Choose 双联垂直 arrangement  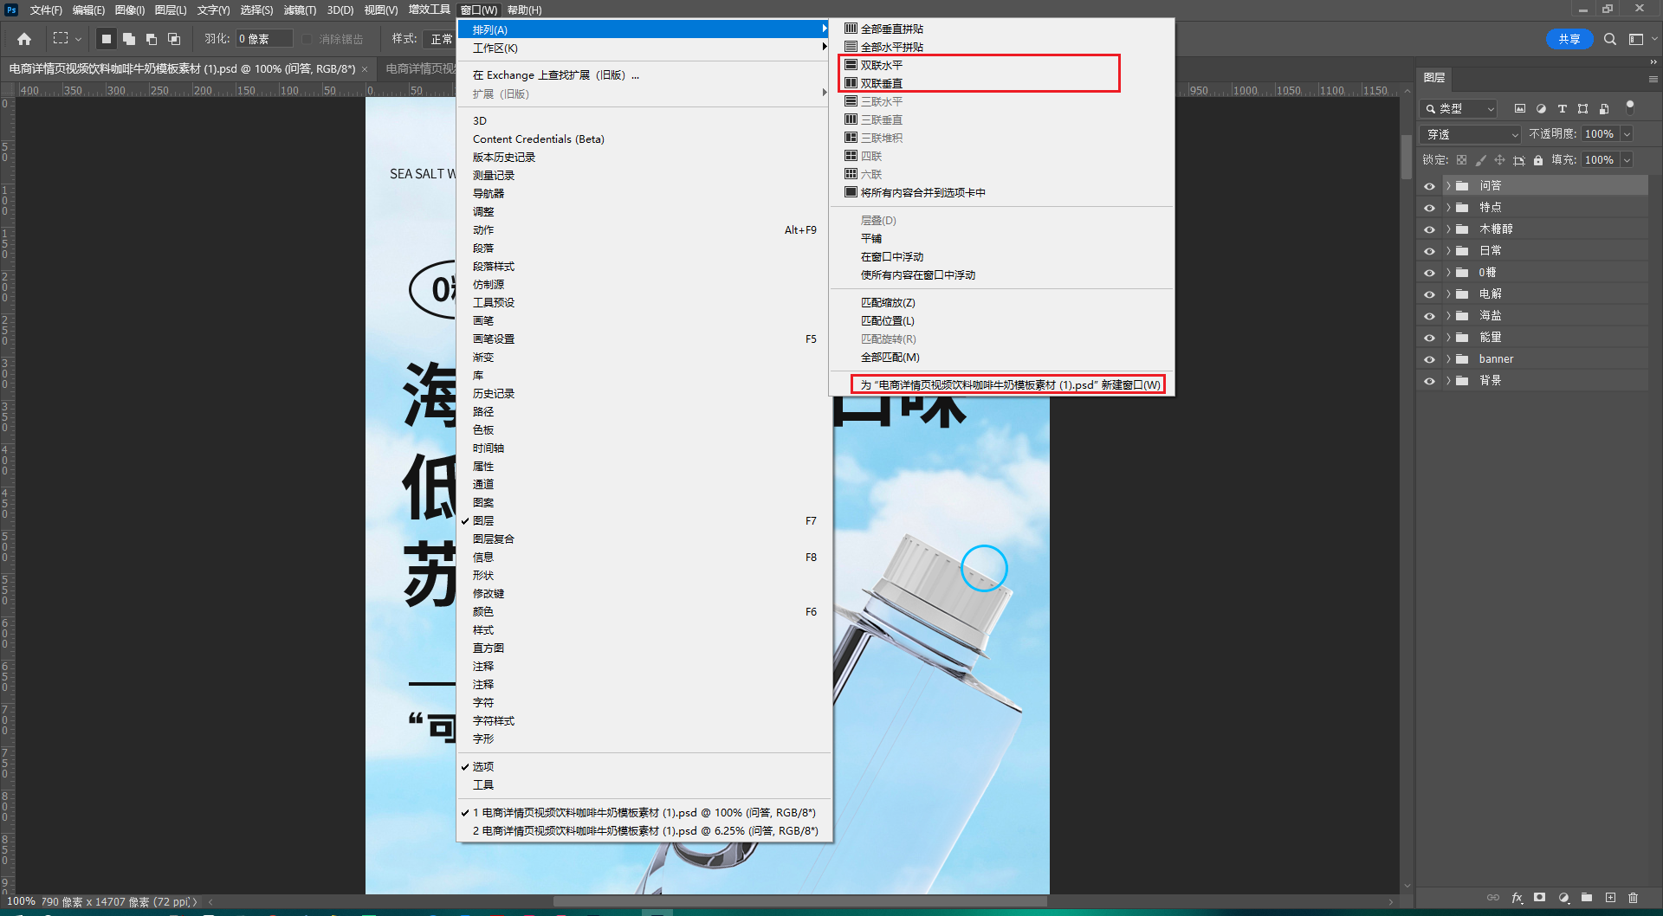882,83
